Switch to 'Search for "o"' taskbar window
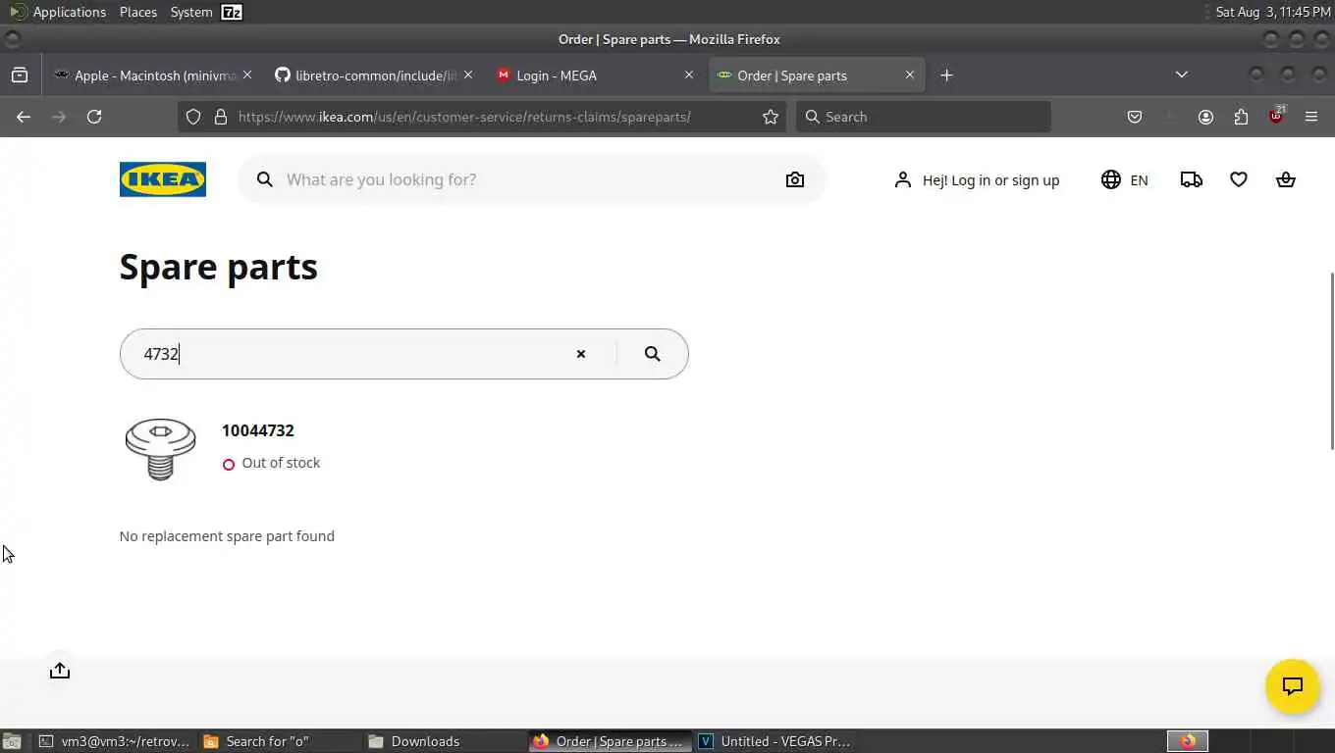The width and height of the screenshot is (1335, 753). [280, 741]
